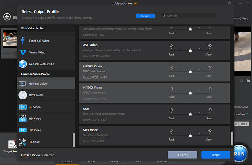Click the Target Format icon
Screen dimensions: 252x165
click(x=12, y=144)
